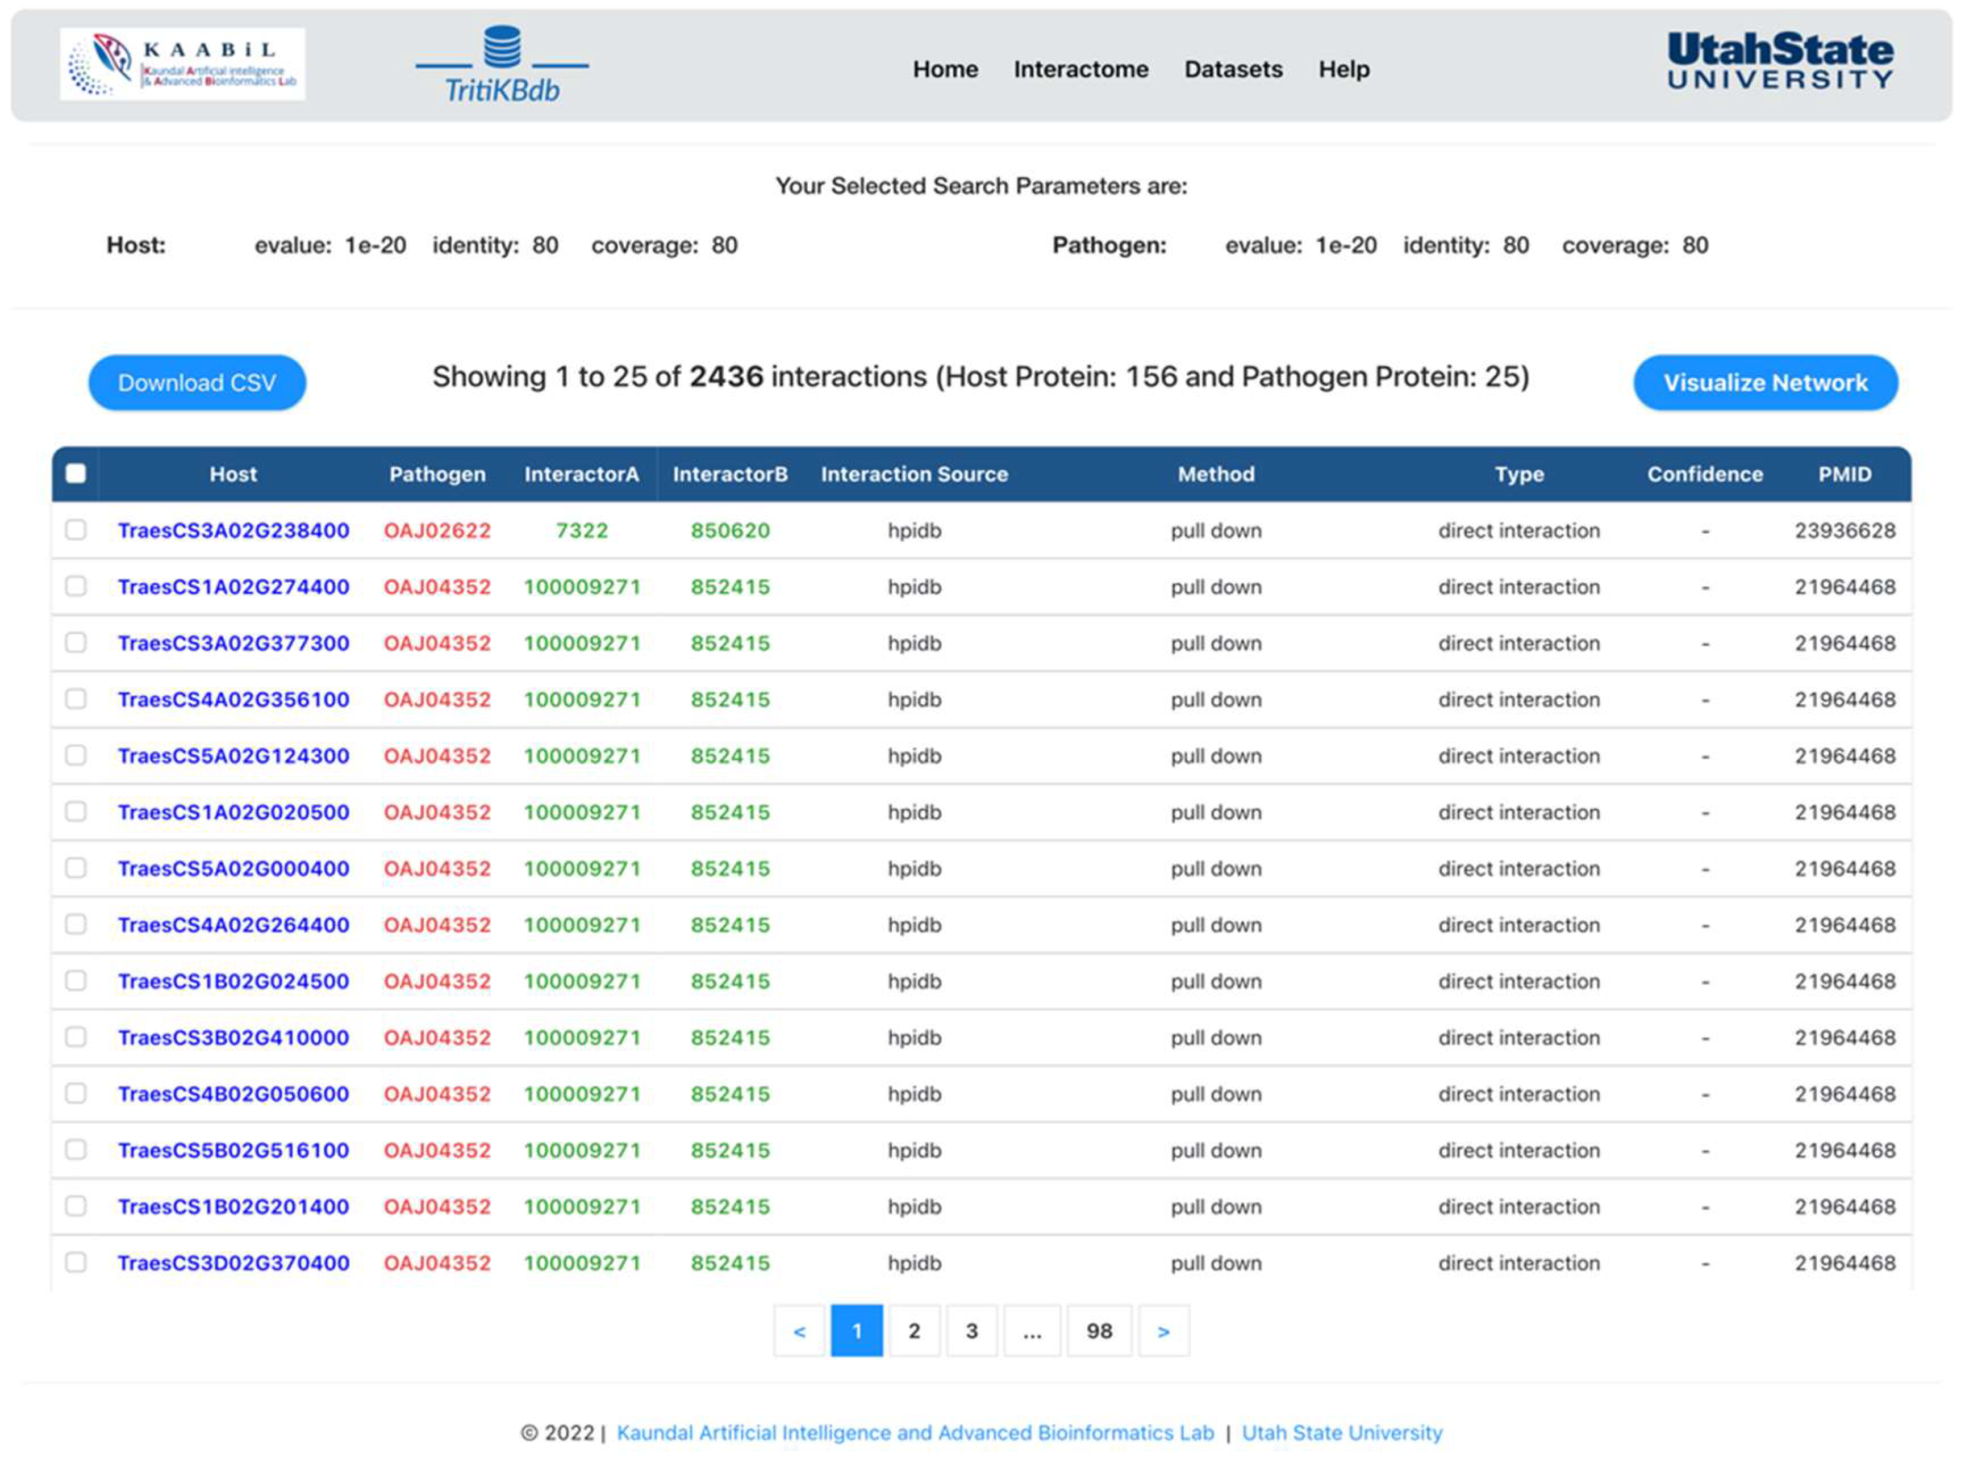Jump to page 98 in pagination
Viewport: 1961px width, 1459px height.
1098,1330
